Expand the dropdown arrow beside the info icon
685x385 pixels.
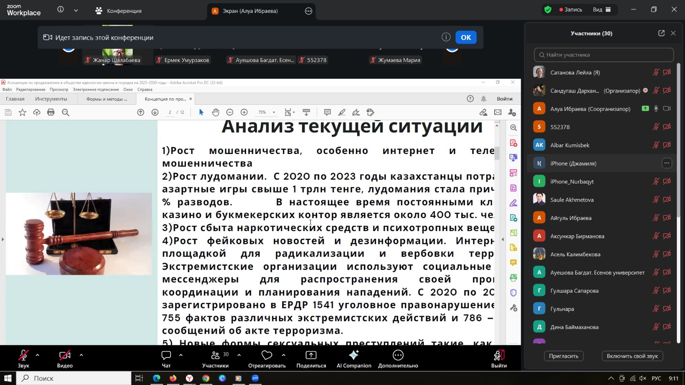[x=76, y=10]
